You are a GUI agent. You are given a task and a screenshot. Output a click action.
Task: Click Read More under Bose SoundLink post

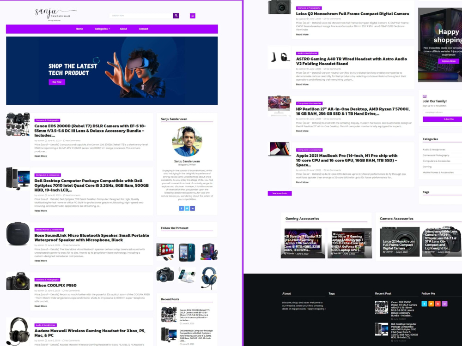41,261
